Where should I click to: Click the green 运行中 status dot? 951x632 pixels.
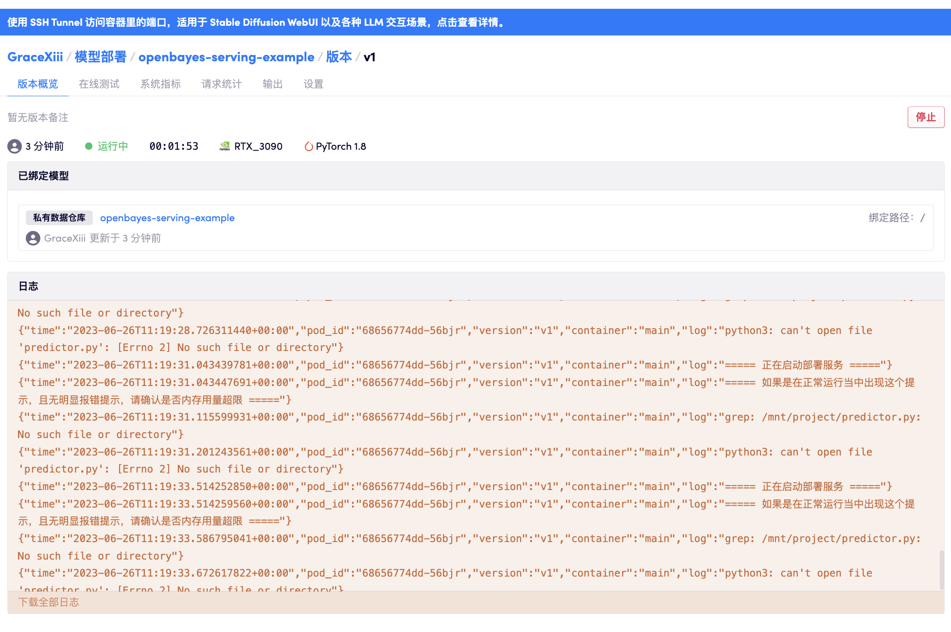(x=88, y=146)
